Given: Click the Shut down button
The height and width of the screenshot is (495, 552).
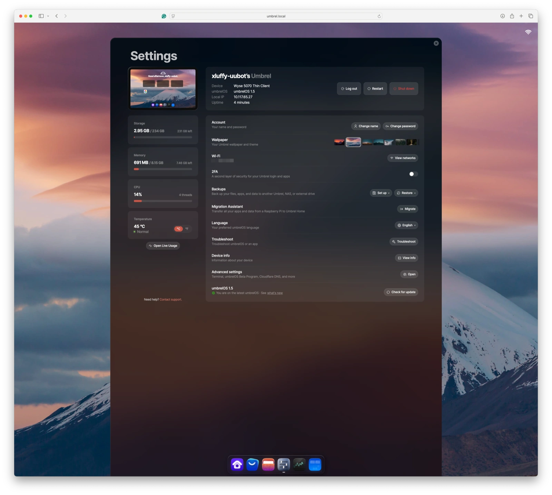Looking at the screenshot, I should (x=404, y=89).
